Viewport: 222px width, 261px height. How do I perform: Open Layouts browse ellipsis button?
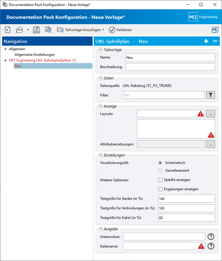pyautogui.click(x=210, y=114)
